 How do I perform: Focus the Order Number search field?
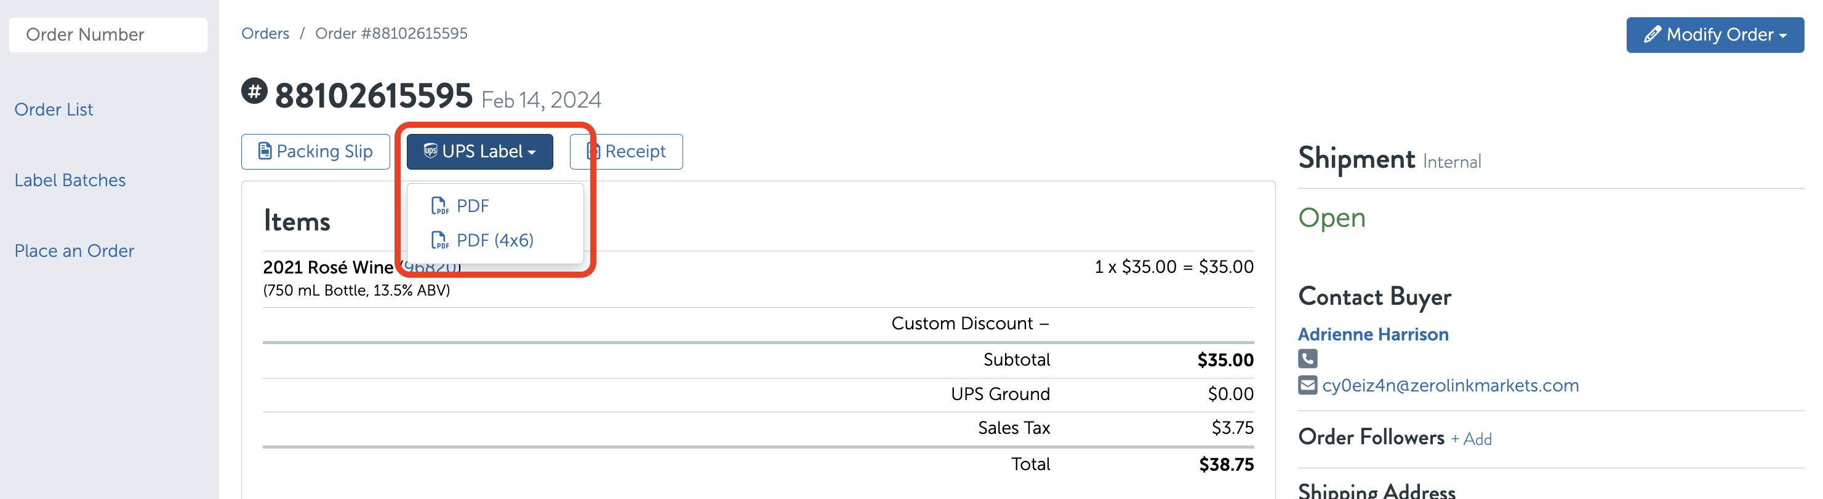click(108, 34)
